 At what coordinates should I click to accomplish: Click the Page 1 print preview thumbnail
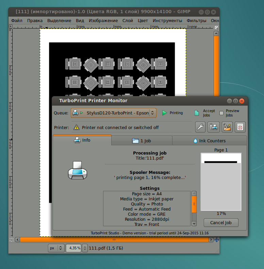(x=221, y=182)
